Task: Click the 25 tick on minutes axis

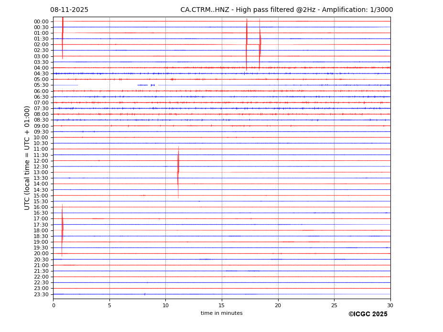Action: coord(334,305)
